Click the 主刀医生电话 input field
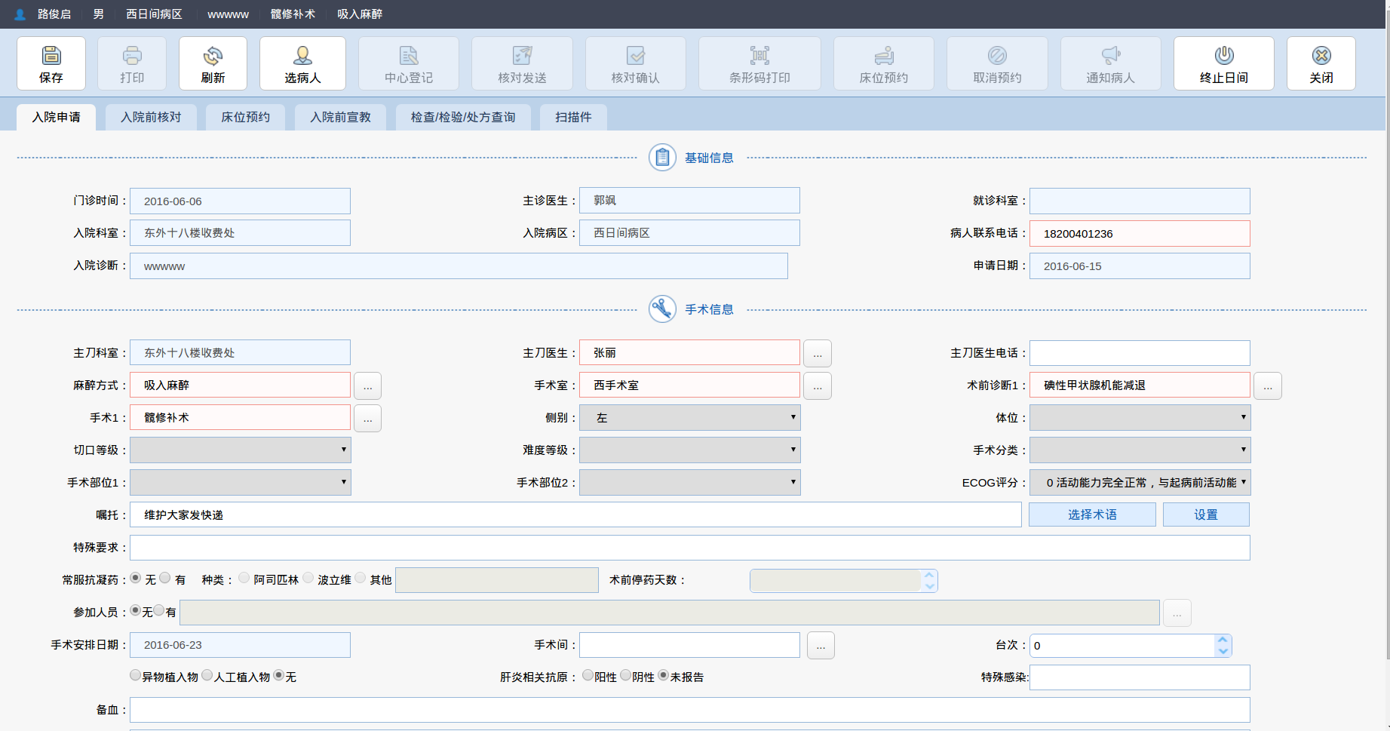1390x731 pixels. click(x=1140, y=353)
